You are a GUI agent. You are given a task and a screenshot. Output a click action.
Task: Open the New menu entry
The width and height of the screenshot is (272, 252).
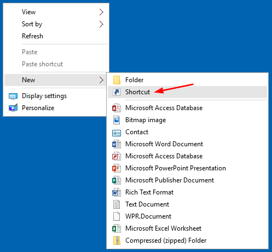click(x=55, y=80)
